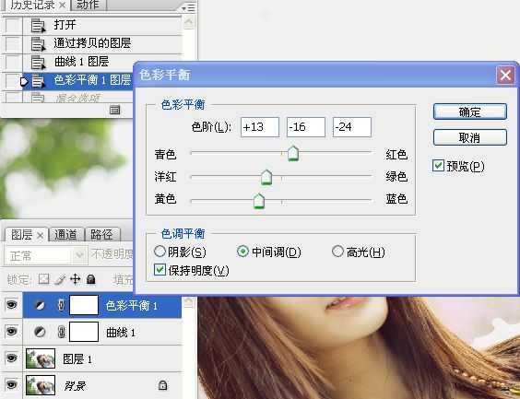This screenshot has width=520, height=399.
Task: Select the 高光(H) radio button
Action: tap(337, 252)
